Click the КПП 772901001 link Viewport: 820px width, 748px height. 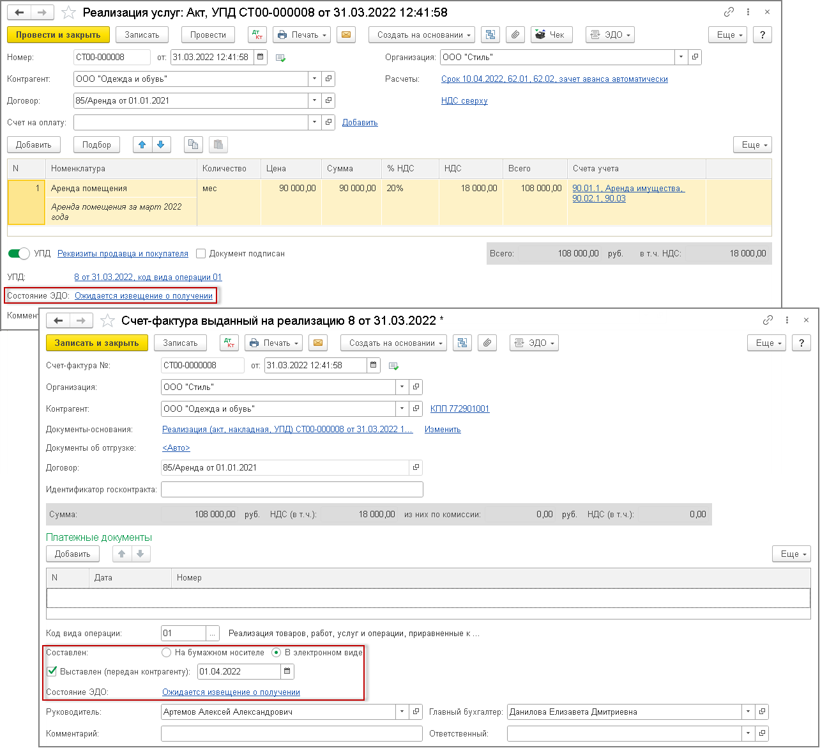pos(460,409)
